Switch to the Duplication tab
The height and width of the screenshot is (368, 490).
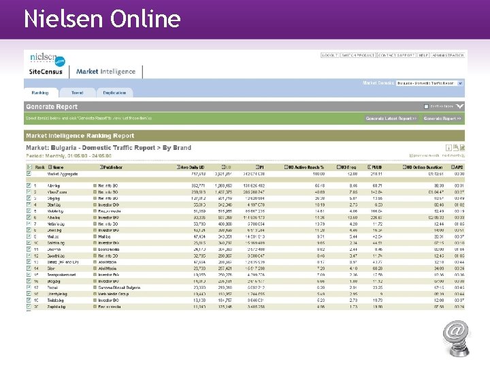[x=115, y=93]
